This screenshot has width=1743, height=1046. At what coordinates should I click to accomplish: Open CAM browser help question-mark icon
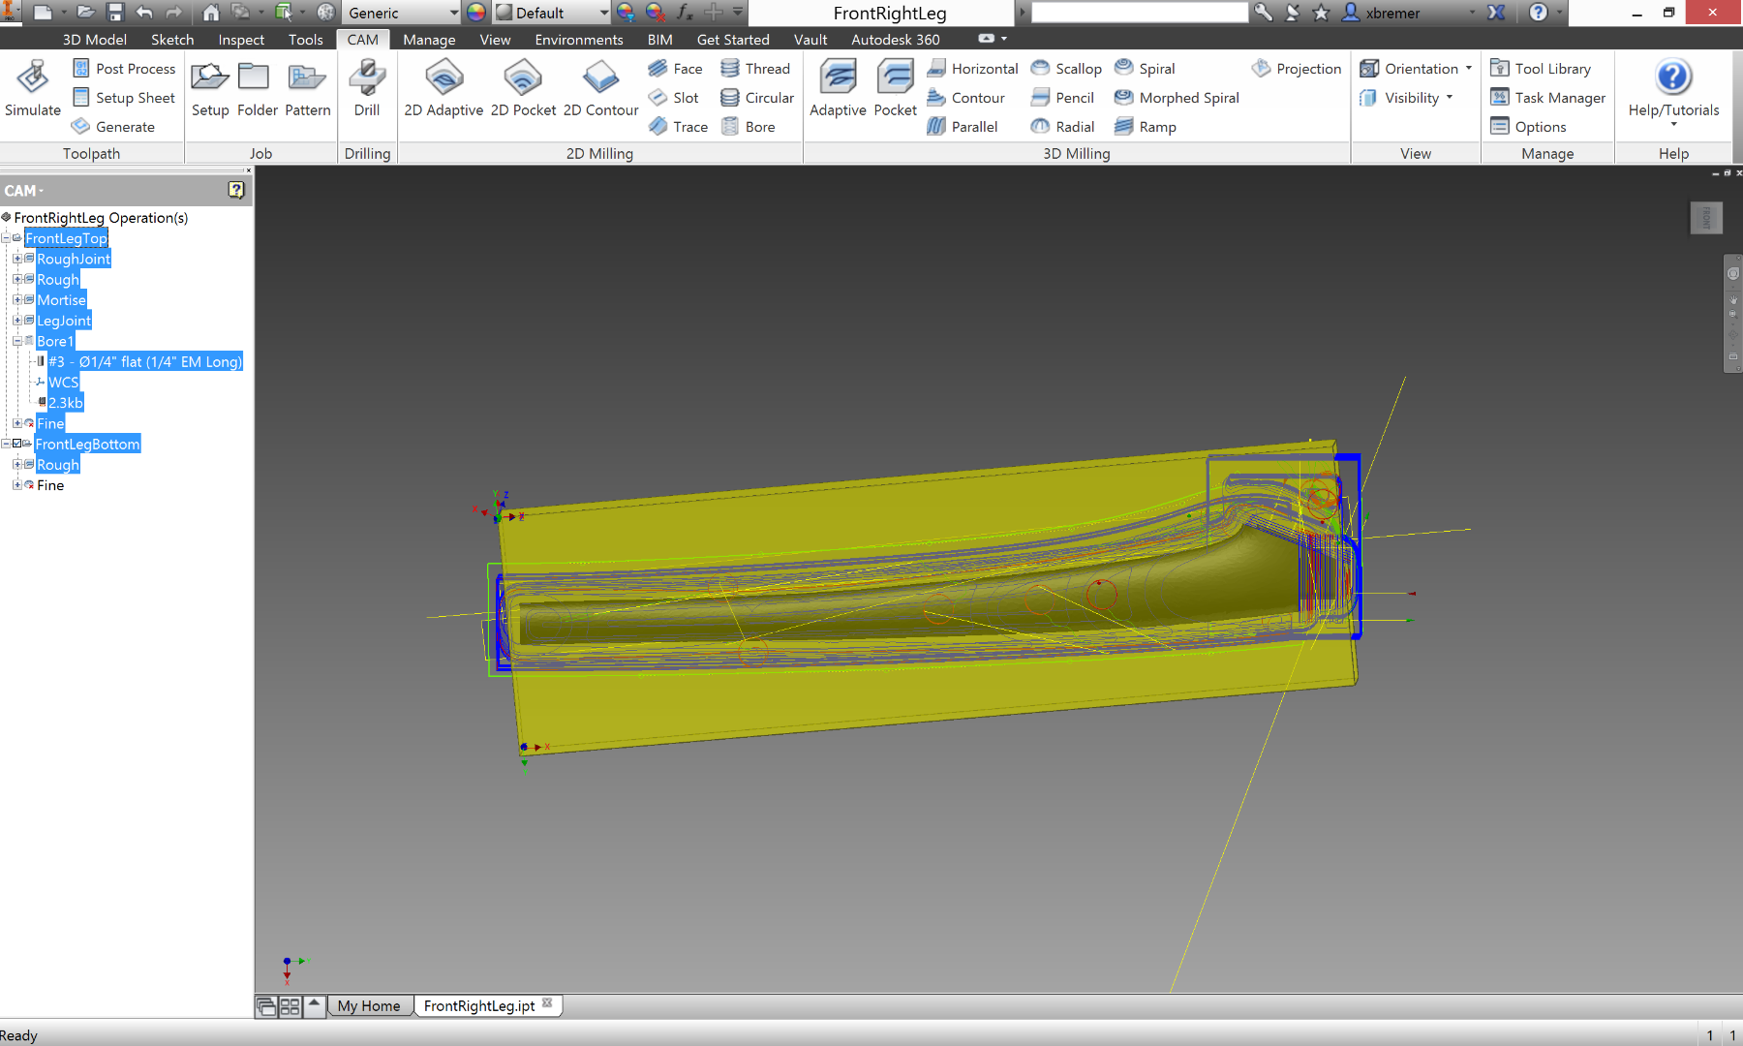[236, 190]
